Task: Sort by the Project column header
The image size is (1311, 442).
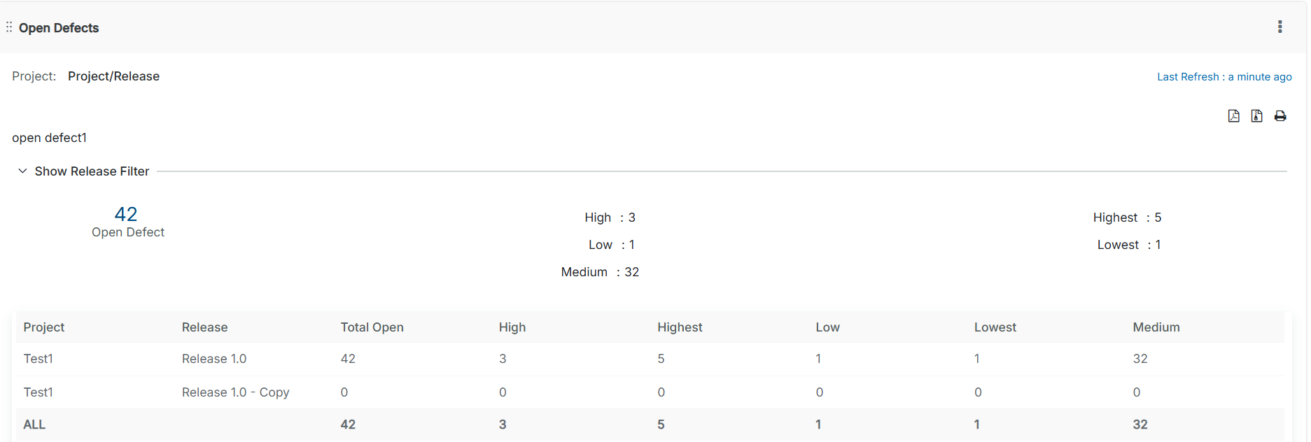Action: coord(43,327)
